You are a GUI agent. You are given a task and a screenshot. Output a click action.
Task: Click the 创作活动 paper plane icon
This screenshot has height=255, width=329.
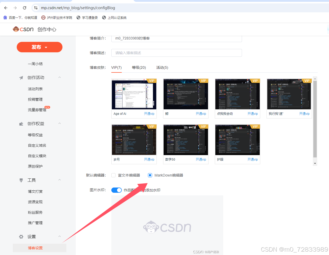click(21, 78)
